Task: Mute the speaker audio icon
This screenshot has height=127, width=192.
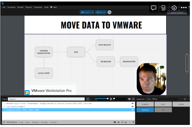Action: pyautogui.click(x=129, y=99)
